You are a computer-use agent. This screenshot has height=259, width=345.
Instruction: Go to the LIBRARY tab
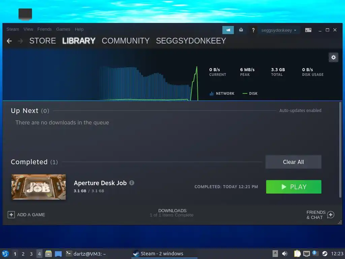(x=79, y=41)
